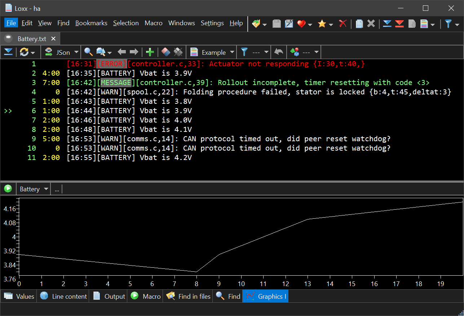
Task: Select line 3 'Rollout incomplete' MESSAGE
Action: pos(248,83)
